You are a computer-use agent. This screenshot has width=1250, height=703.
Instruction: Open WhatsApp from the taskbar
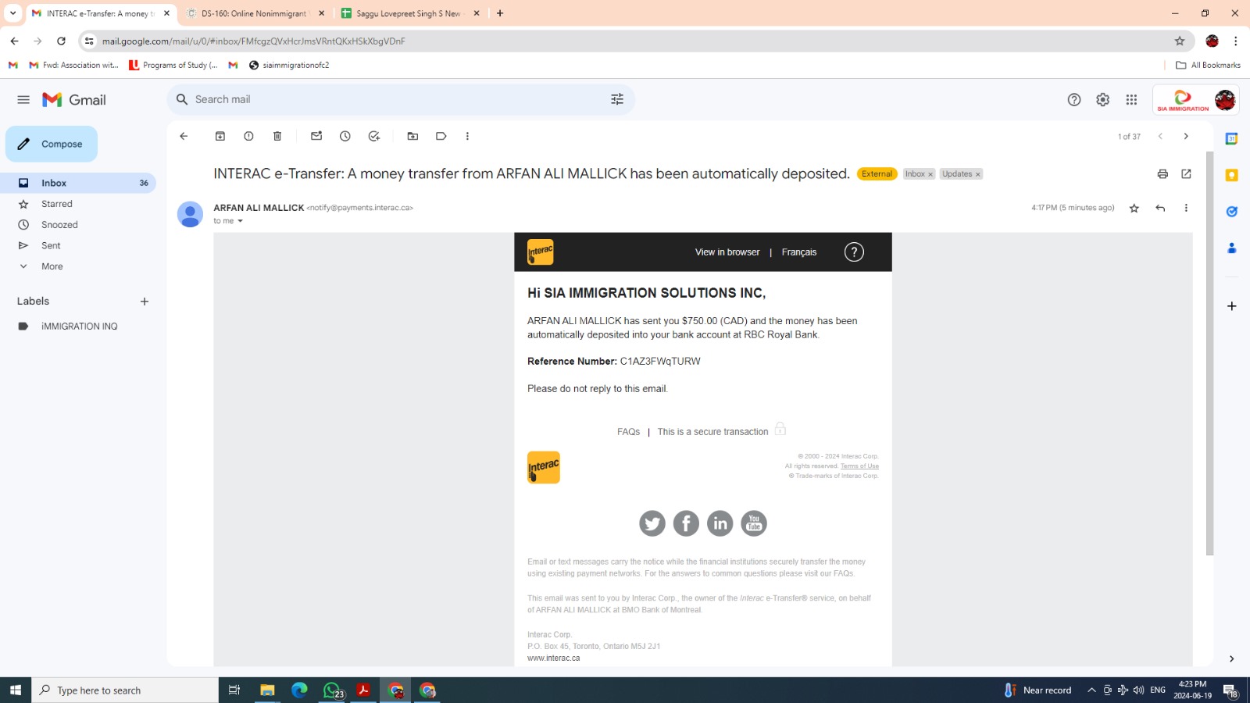[333, 691]
